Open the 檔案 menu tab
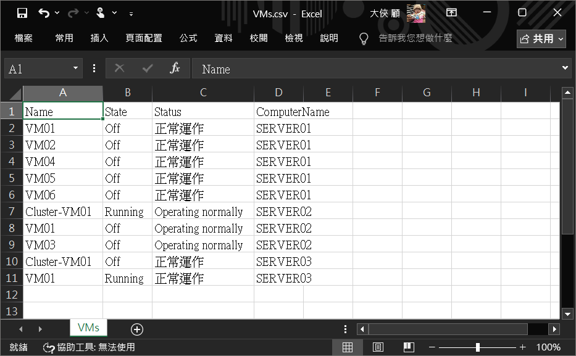Image resolution: width=576 pixels, height=356 pixels. click(x=23, y=38)
